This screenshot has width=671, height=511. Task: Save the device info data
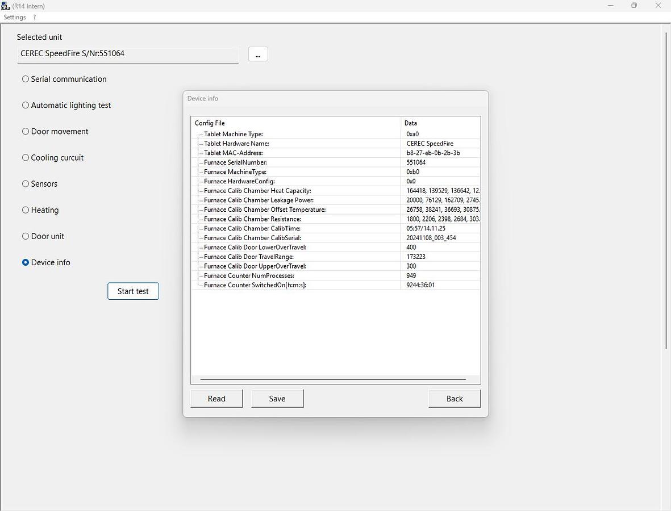pos(277,399)
